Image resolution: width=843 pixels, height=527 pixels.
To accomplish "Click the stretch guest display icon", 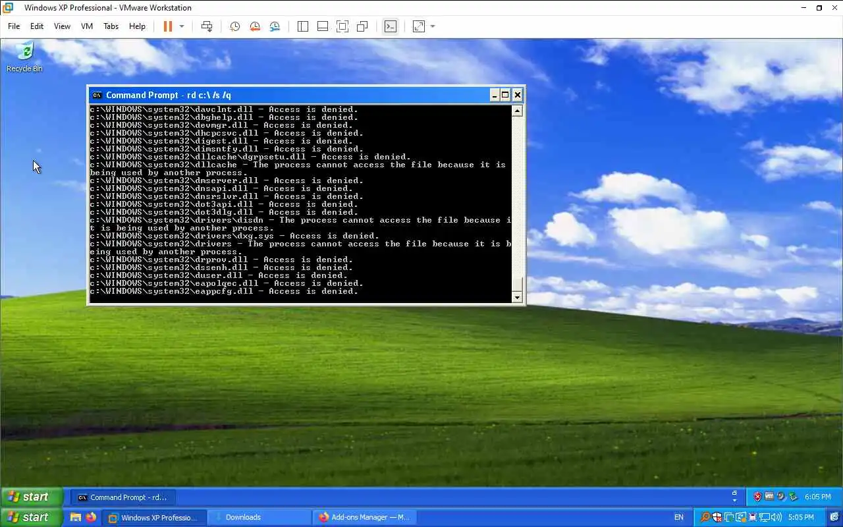I will pyautogui.click(x=419, y=26).
